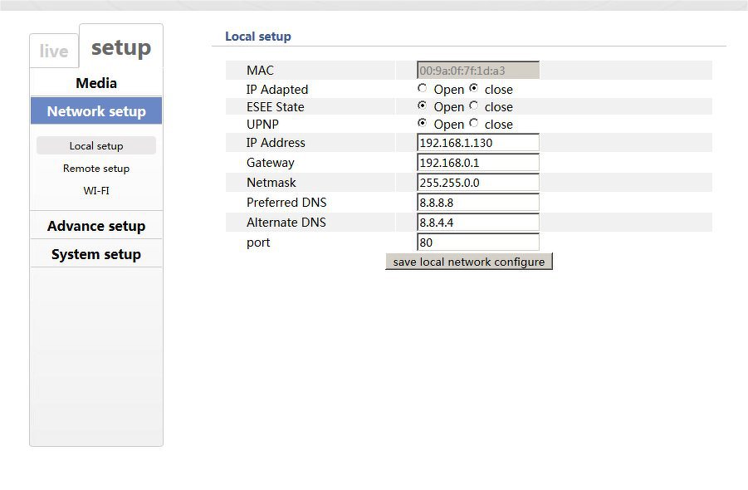Edit the Preferred DNS field
Viewport: 748px width, 490px height.
(x=478, y=203)
